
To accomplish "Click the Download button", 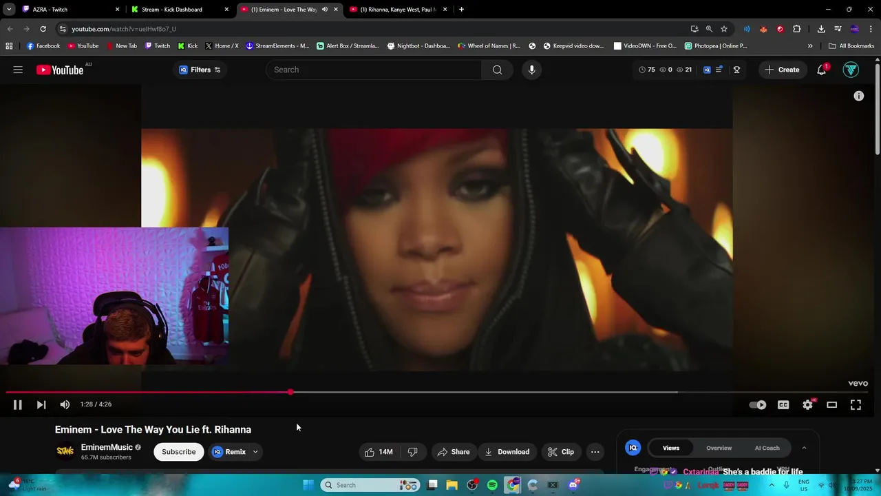I will coord(507,452).
